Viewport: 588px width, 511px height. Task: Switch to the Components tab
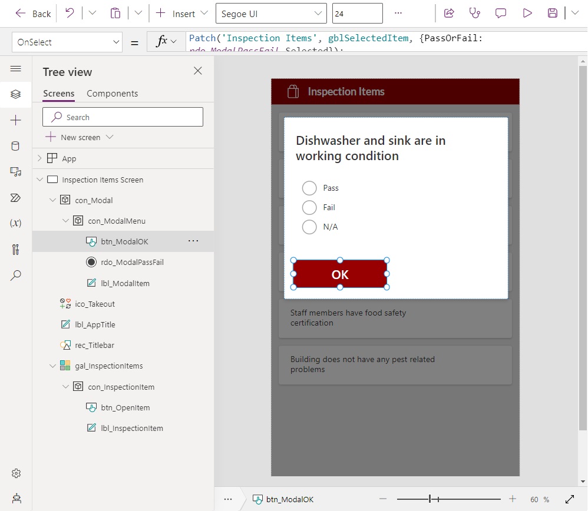pos(112,94)
